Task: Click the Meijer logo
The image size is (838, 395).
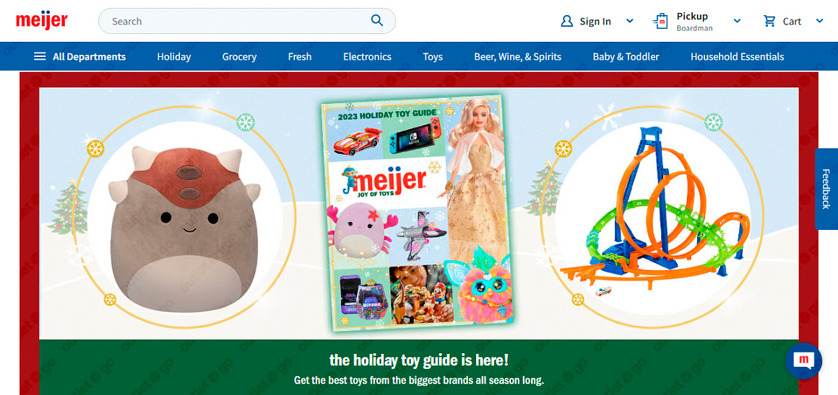Action: 42,21
